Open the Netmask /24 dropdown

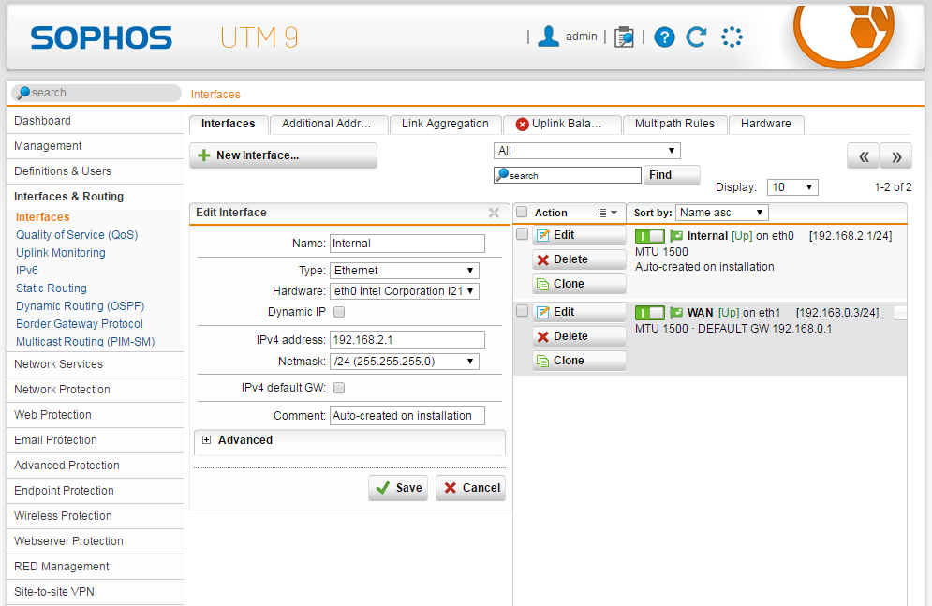pyautogui.click(x=405, y=362)
